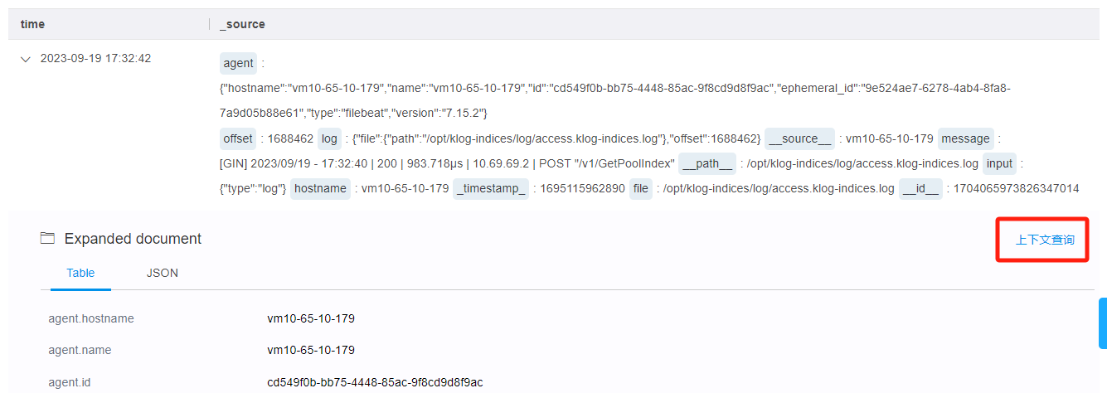This screenshot has height=393, width=1107.
Task: Switch to the JSON tab
Action: point(162,273)
